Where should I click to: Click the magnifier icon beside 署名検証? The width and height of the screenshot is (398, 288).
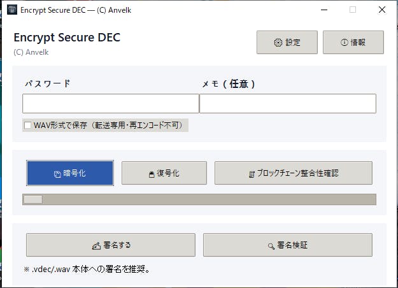pyautogui.click(x=271, y=245)
